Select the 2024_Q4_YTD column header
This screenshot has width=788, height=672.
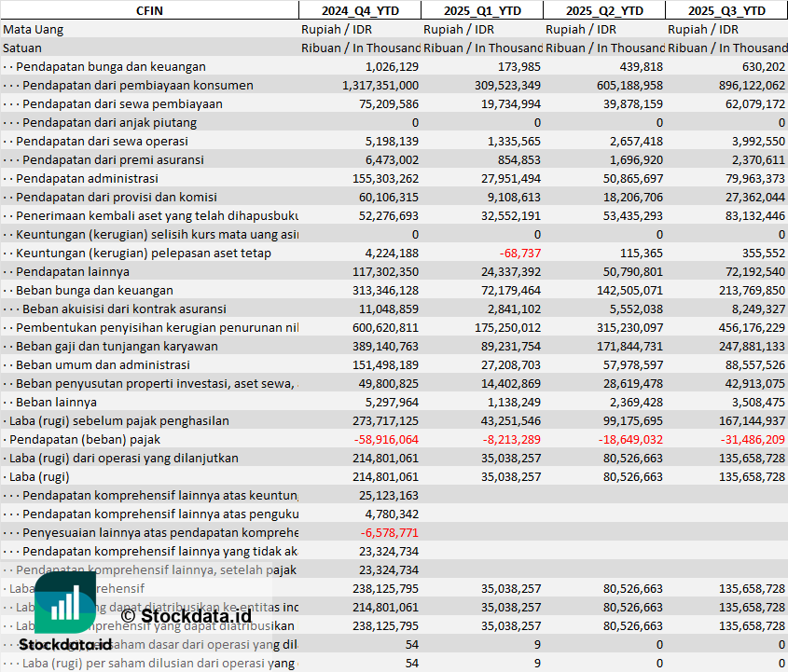(359, 10)
